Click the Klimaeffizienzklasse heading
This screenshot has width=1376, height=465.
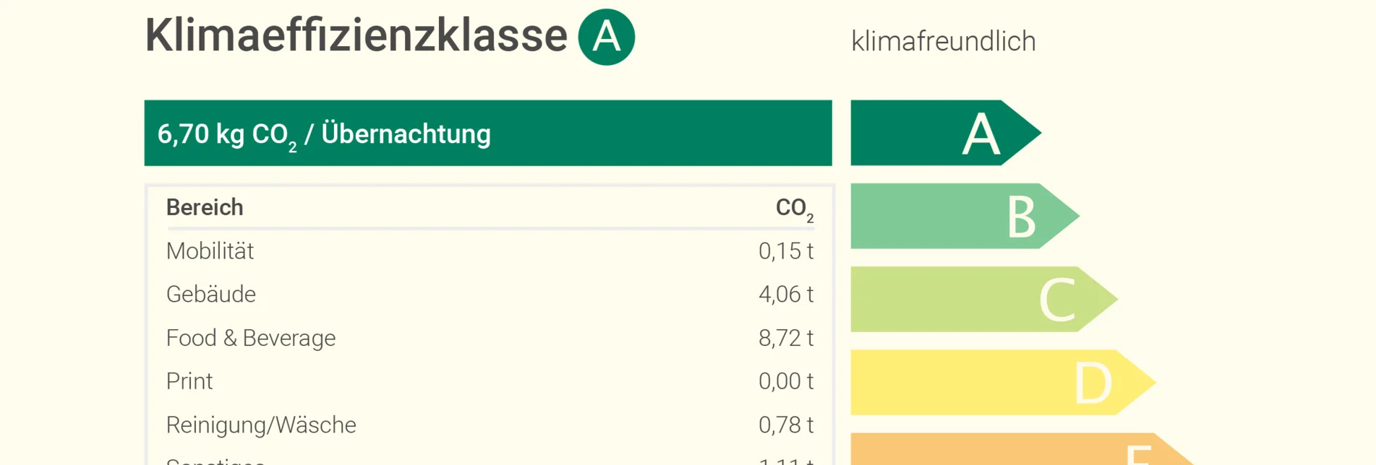click(x=356, y=35)
